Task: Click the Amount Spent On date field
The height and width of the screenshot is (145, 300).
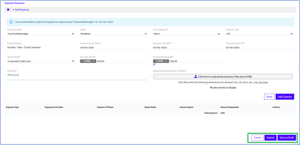Action: coord(259,48)
